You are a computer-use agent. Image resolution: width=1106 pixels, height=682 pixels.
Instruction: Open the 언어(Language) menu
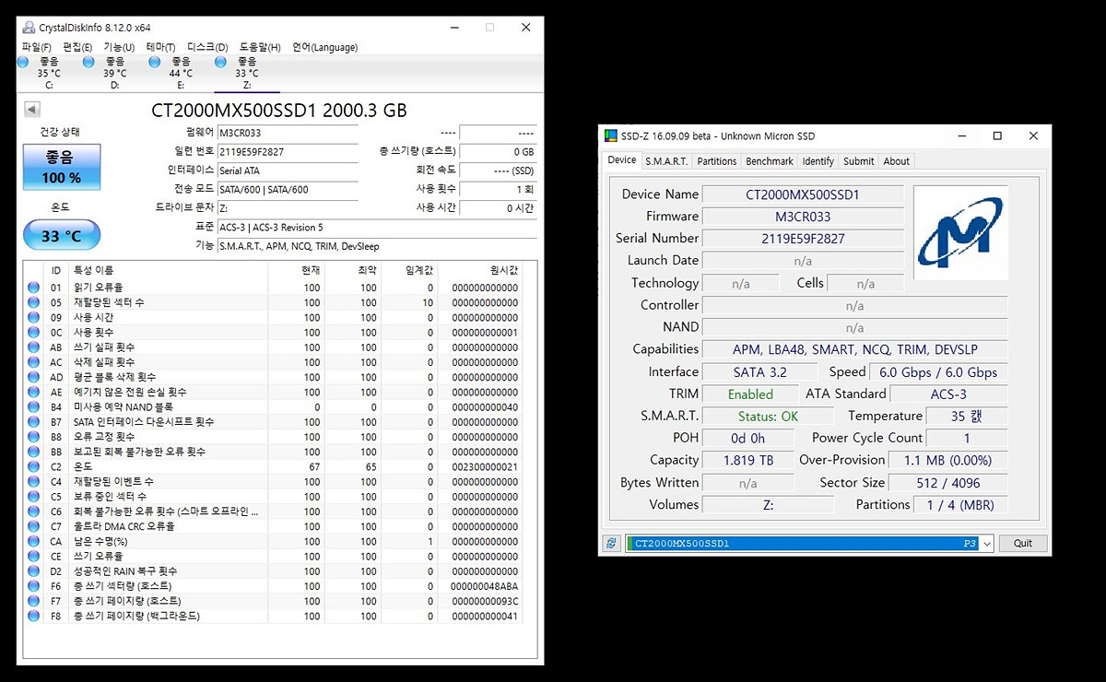[x=324, y=47]
